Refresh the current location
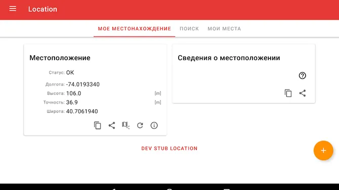 tap(140, 125)
